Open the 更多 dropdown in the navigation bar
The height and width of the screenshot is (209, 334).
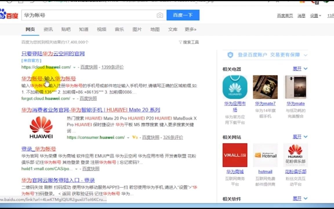pos(190,29)
